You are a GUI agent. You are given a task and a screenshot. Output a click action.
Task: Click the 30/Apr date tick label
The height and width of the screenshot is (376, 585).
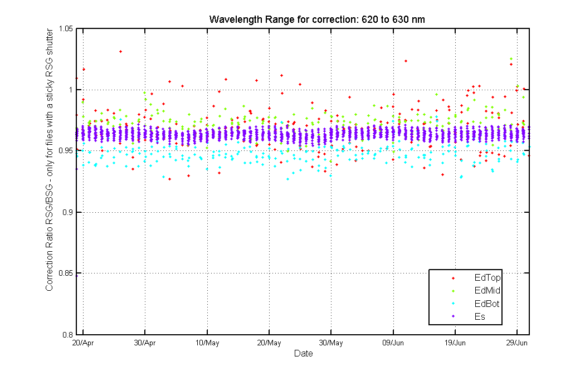(x=145, y=343)
